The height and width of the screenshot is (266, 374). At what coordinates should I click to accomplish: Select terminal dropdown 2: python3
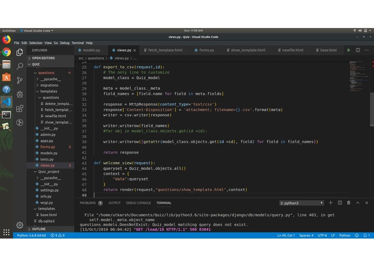301,203
